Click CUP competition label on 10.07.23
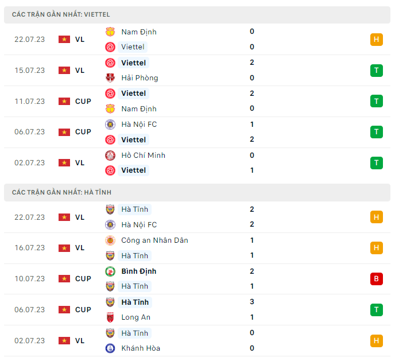395x361 pixels. pos(83,279)
